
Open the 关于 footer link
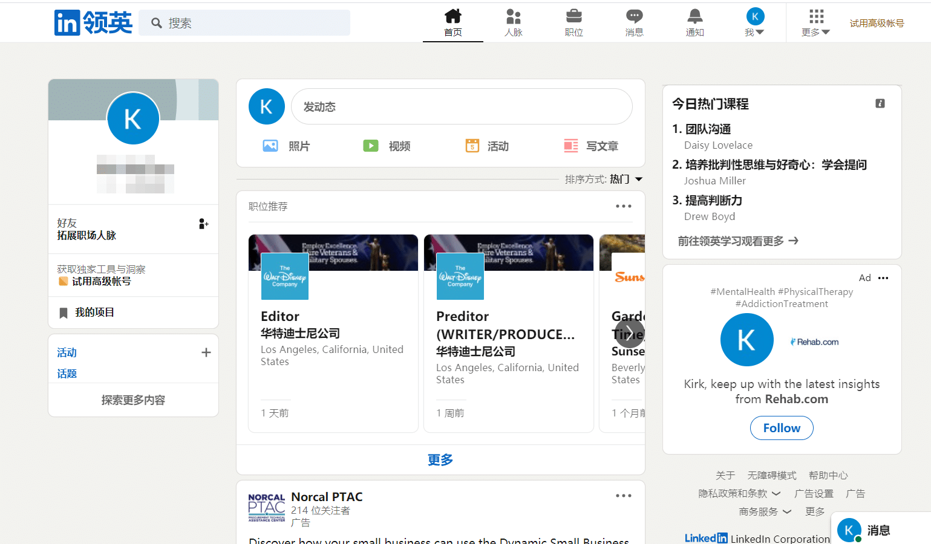[x=725, y=476]
